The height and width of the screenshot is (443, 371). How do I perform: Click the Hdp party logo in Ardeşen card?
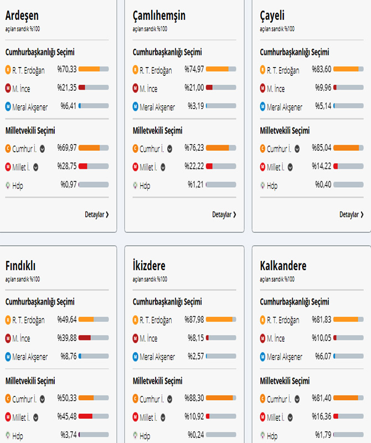[8, 186]
